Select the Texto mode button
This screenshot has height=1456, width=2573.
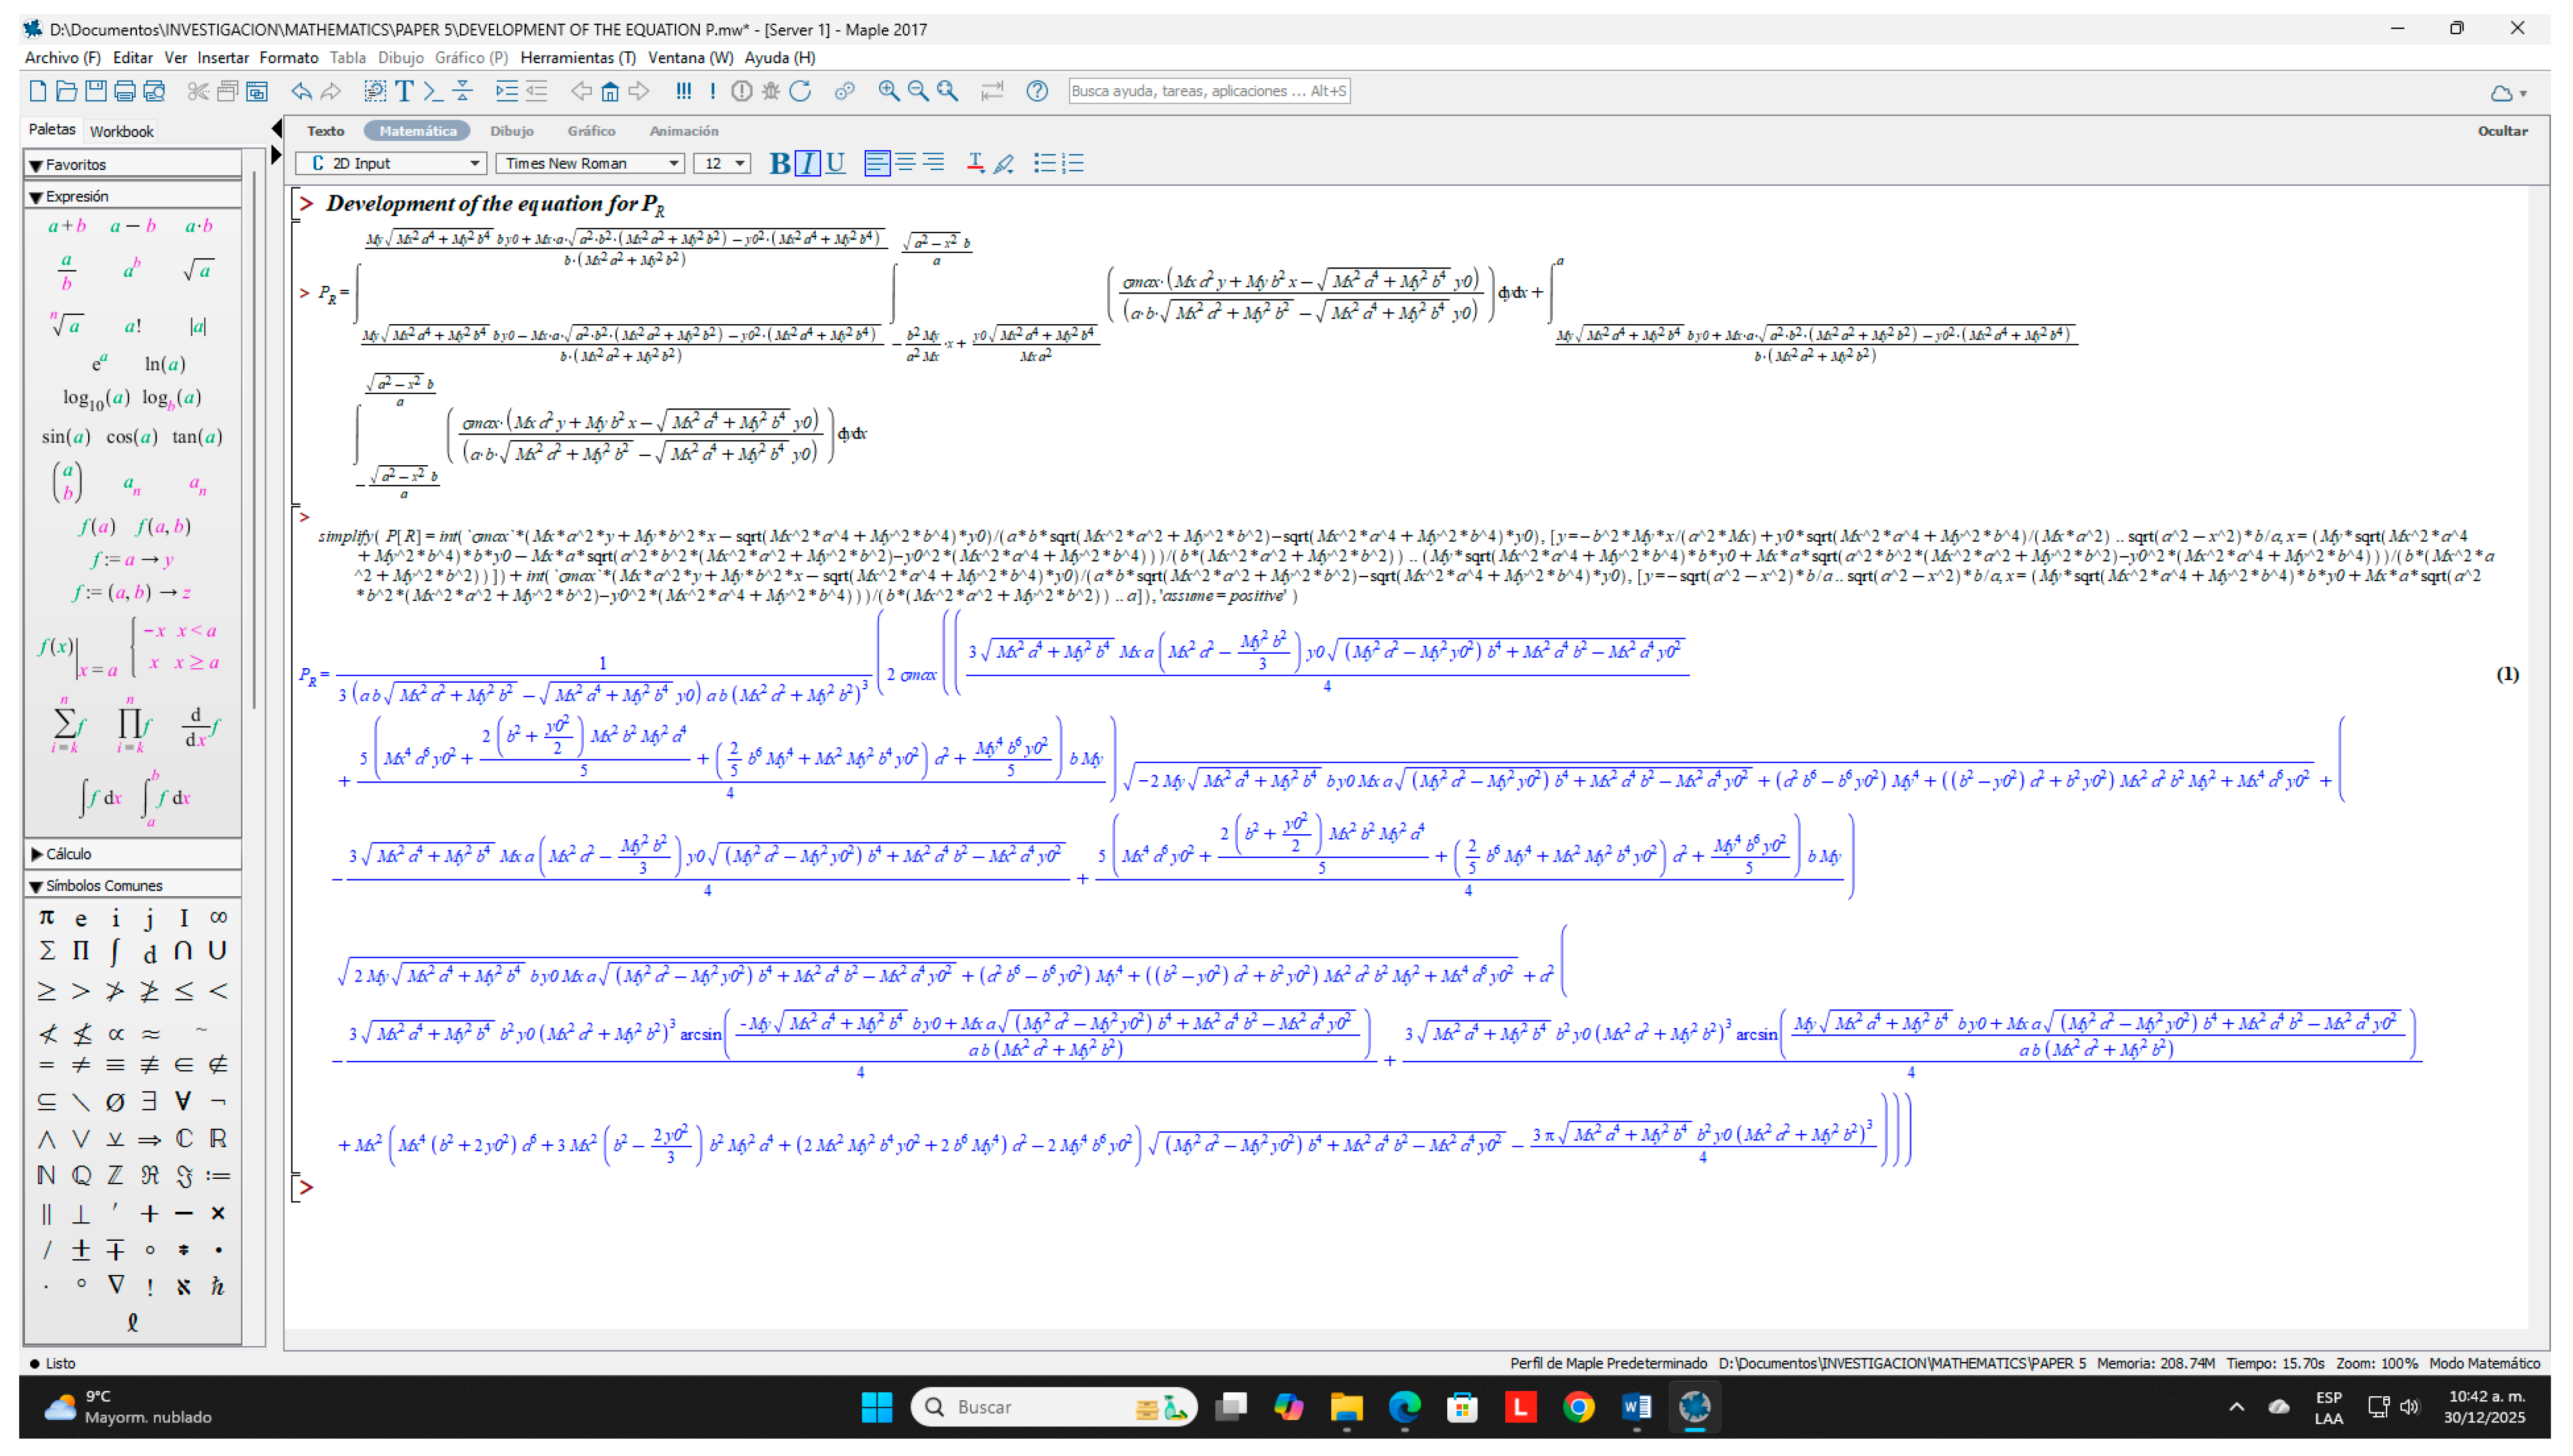[x=325, y=131]
